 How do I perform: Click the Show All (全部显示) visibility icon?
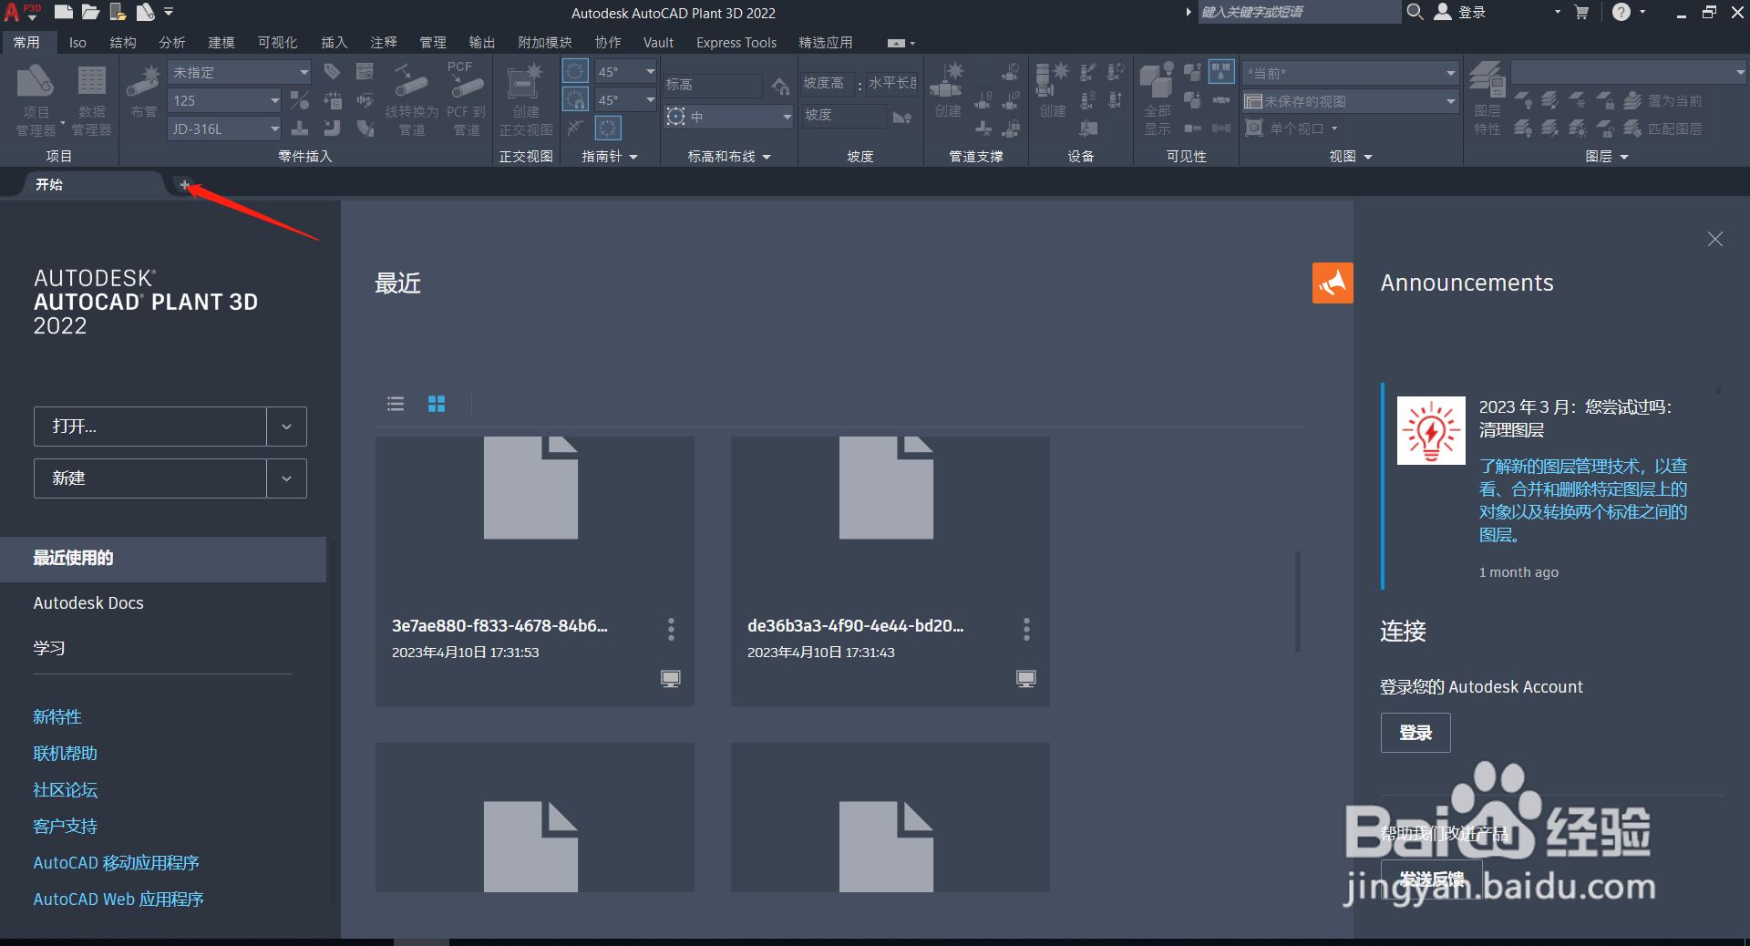tap(1158, 100)
